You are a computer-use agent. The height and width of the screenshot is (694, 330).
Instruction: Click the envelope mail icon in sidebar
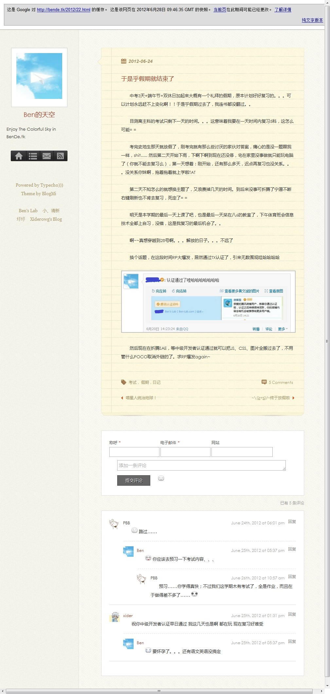pos(46,156)
